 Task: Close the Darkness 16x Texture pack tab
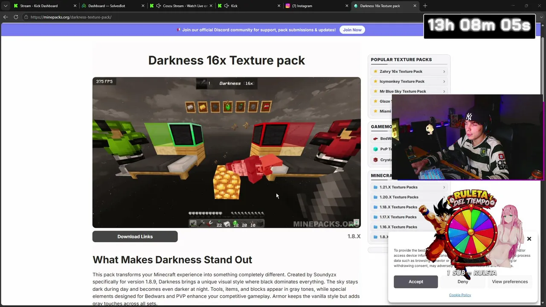415,6
